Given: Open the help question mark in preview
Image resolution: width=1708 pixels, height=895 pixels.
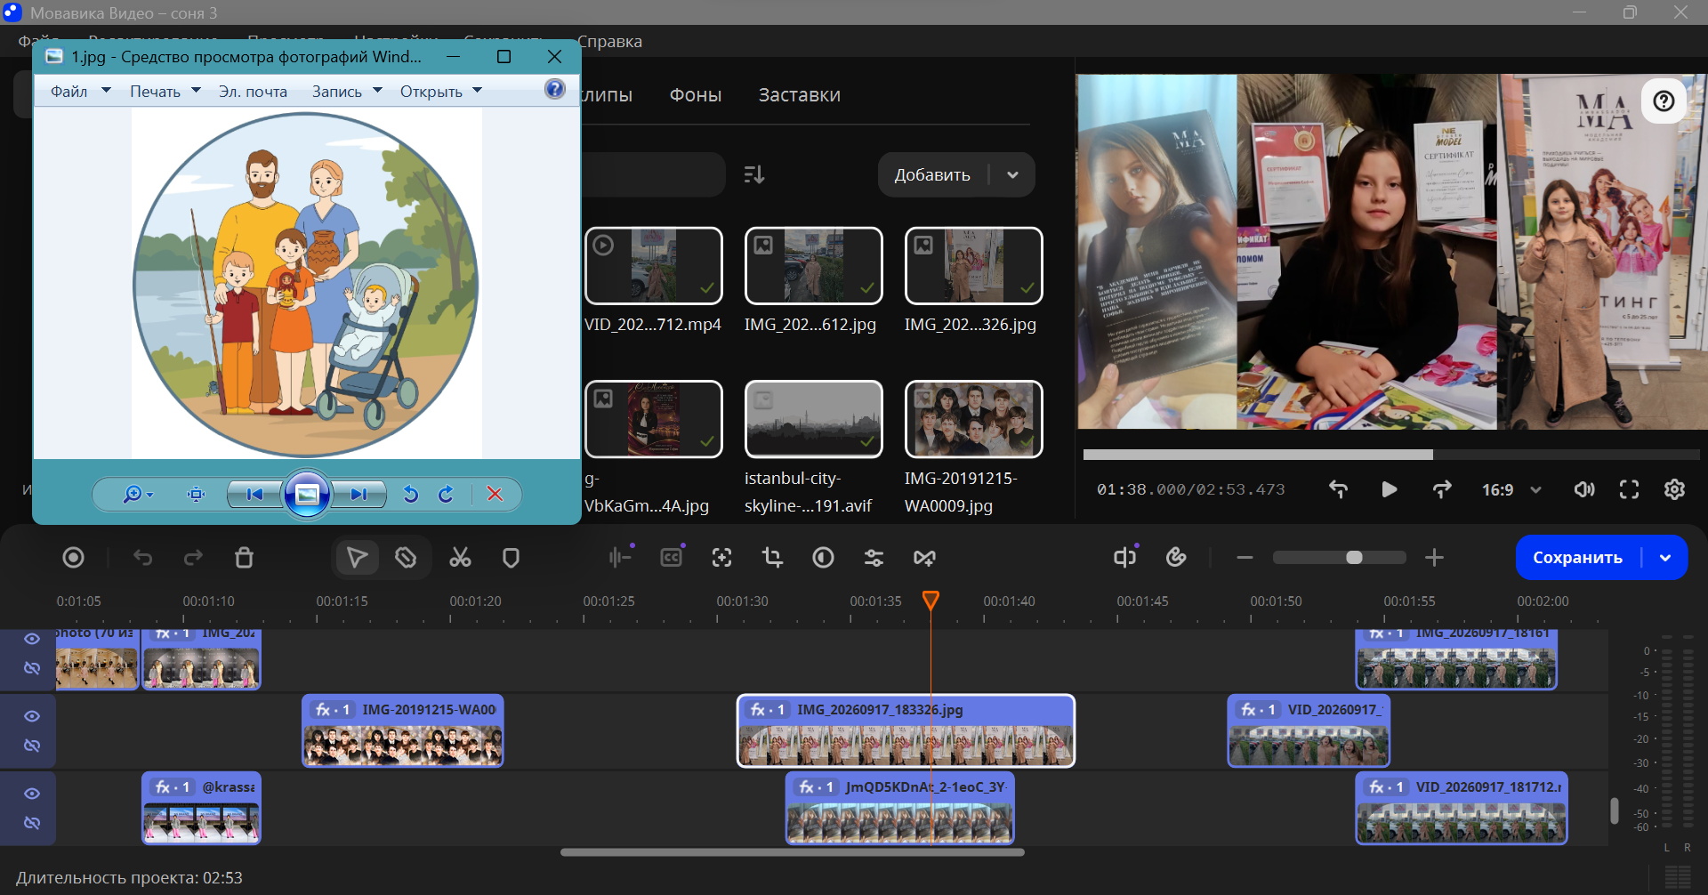Looking at the screenshot, I should coord(1664,101).
